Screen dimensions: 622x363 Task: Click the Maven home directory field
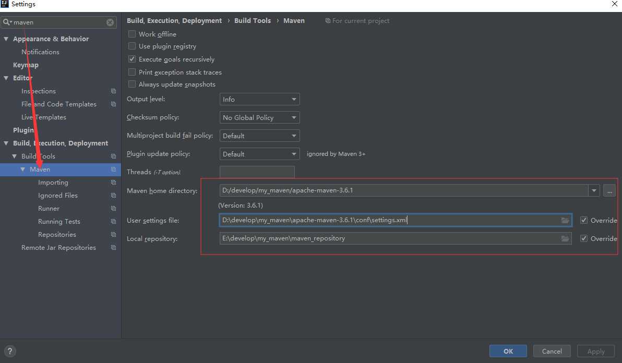click(x=404, y=190)
